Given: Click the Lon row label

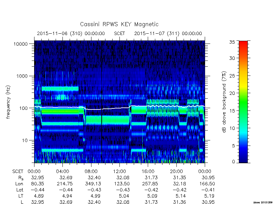Looking at the screenshot, I should [19, 184].
